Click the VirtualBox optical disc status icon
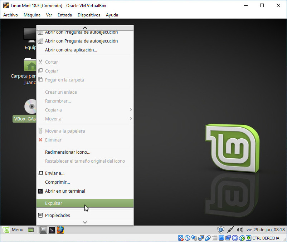The width and height of the screenshot is (287, 242). pyautogui.click(x=187, y=238)
